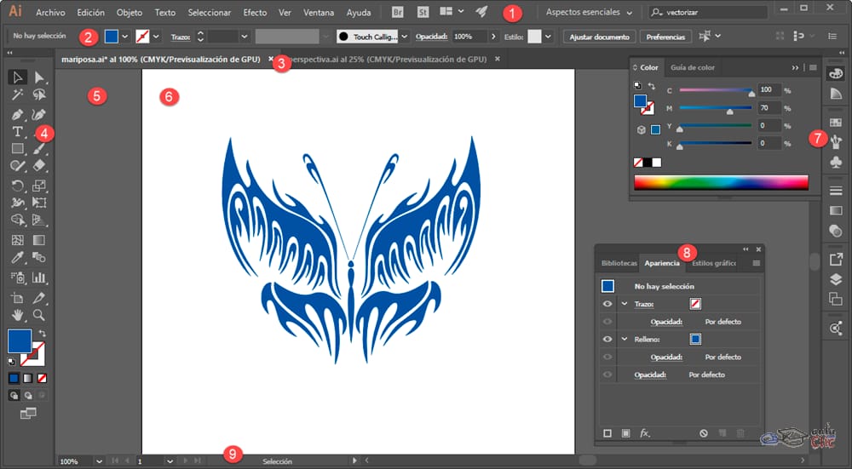Image resolution: width=852 pixels, height=469 pixels.
Task: Set toolbox mode to None
Action: point(42,378)
